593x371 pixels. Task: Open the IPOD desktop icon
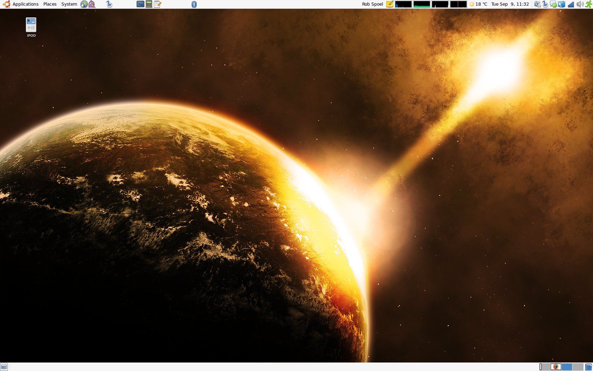(x=31, y=28)
